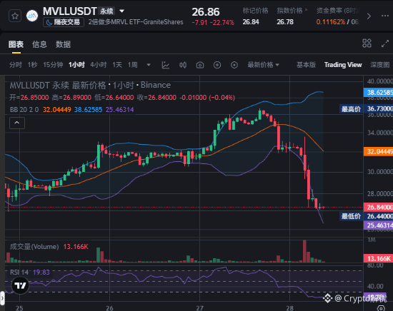393x311 pixels.
Task: Click the RSI 14 indicator label
Action: 19,272
